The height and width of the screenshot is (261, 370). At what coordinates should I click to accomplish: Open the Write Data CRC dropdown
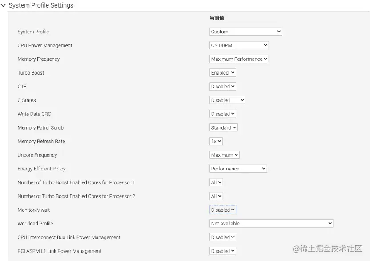[222, 114]
